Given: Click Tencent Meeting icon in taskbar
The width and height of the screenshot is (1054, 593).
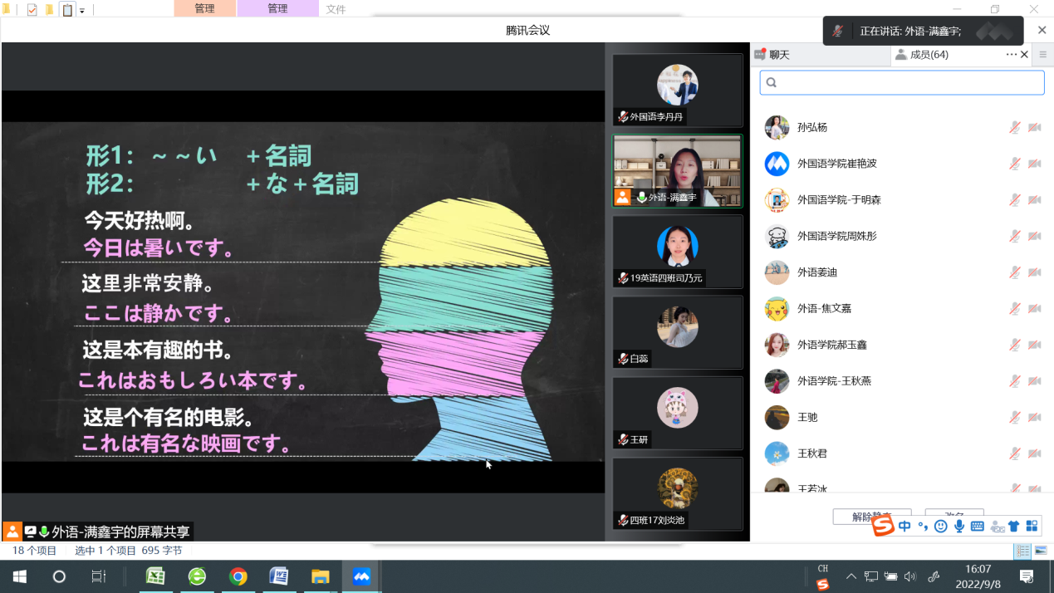Looking at the screenshot, I should pos(361,576).
